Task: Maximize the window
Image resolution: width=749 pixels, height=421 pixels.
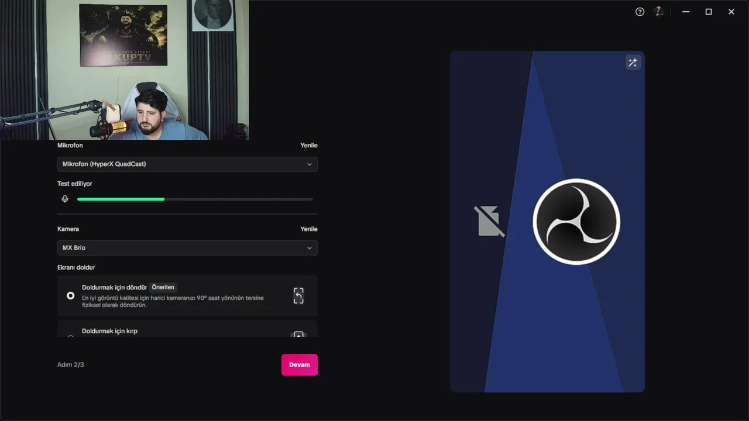Action: 709,12
